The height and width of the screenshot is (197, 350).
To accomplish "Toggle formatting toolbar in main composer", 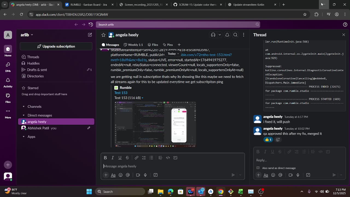I will tap(113, 175).
